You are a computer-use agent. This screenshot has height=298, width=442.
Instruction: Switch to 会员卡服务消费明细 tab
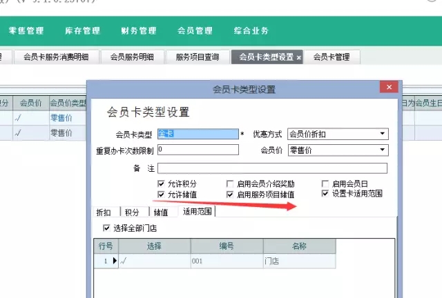[57, 57]
